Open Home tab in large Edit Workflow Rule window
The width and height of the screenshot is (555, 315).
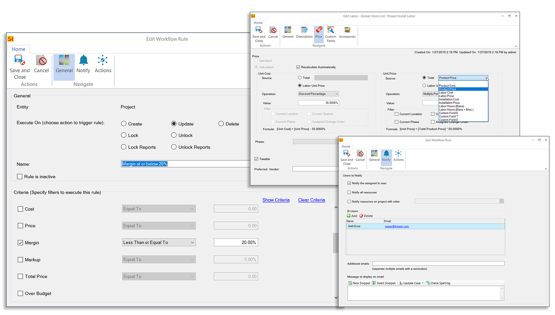[x=18, y=49]
